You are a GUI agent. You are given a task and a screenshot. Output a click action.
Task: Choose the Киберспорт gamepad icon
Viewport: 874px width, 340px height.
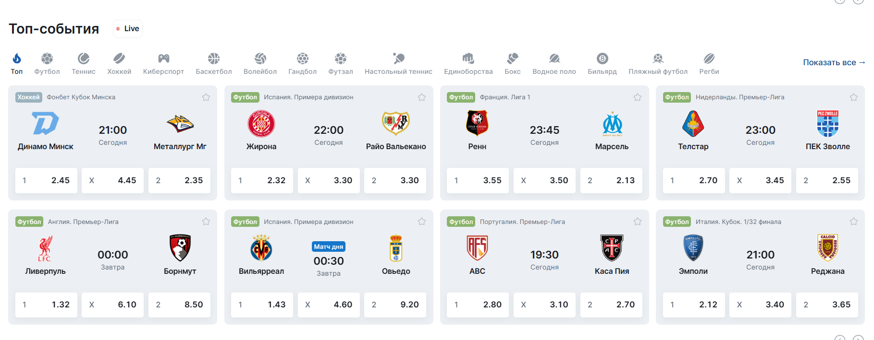coord(163,59)
